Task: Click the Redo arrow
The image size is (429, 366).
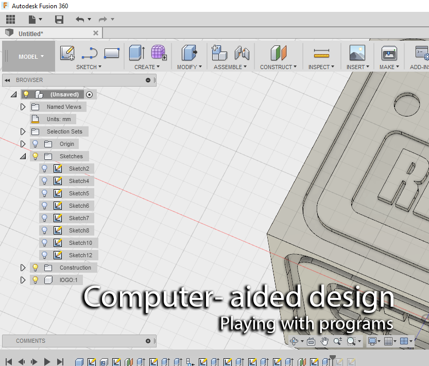Action: click(x=103, y=20)
